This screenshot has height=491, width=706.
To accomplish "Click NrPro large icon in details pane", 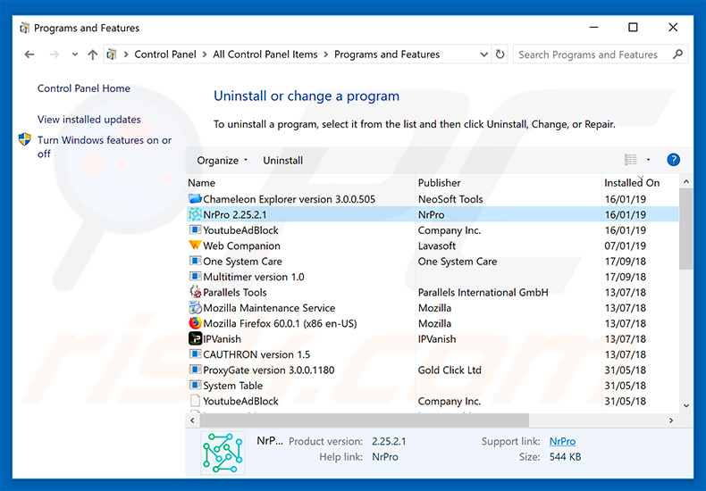I will pyautogui.click(x=223, y=453).
